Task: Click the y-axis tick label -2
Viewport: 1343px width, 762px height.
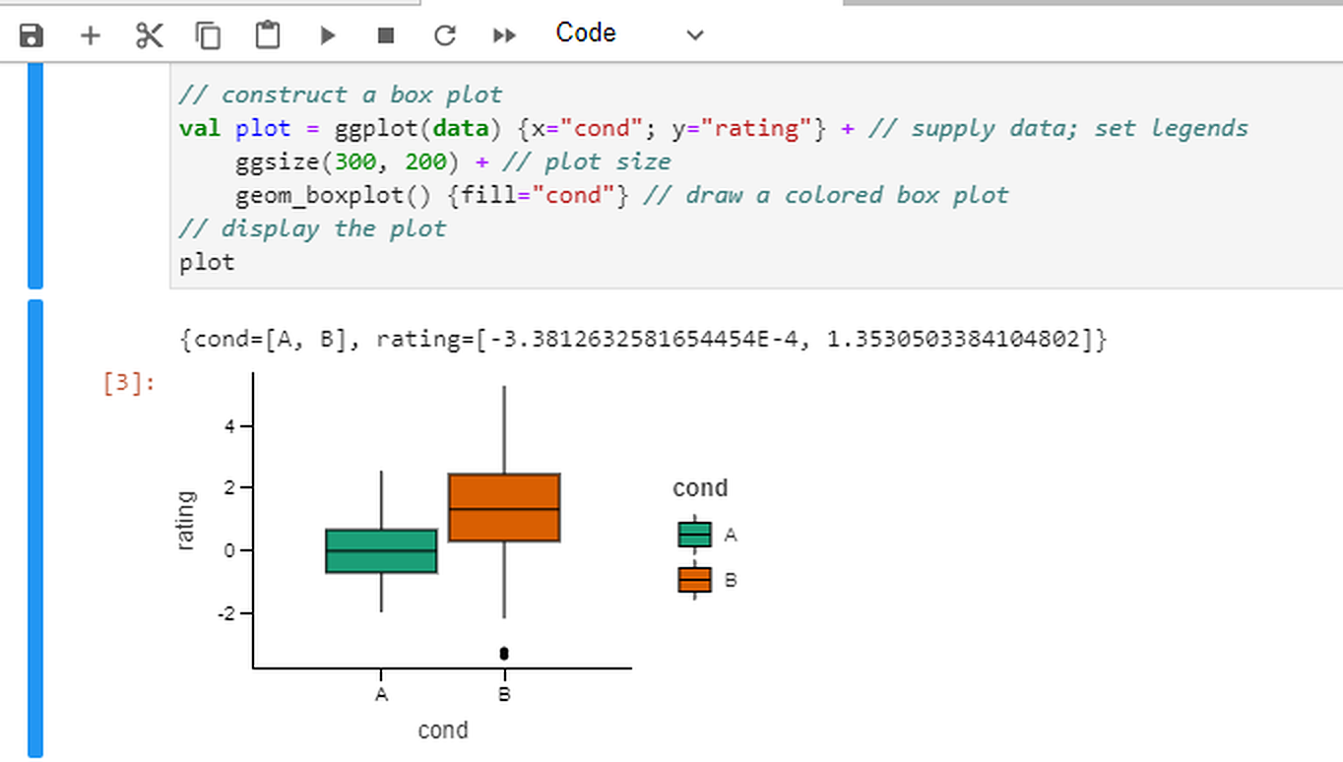Action: (227, 613)
